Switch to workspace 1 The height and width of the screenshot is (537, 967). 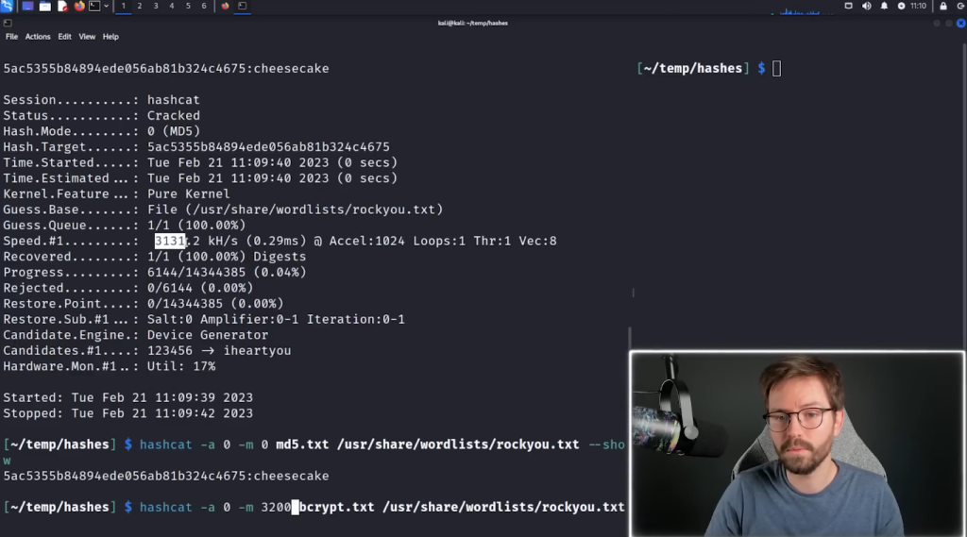(124, 7)
